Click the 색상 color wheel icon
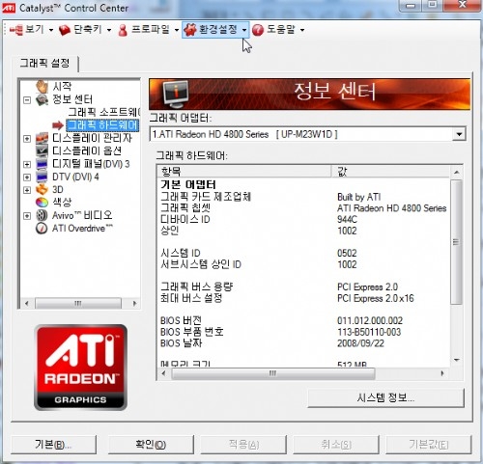This screenshot has height=464, width=483. click(x=42, y=203)
